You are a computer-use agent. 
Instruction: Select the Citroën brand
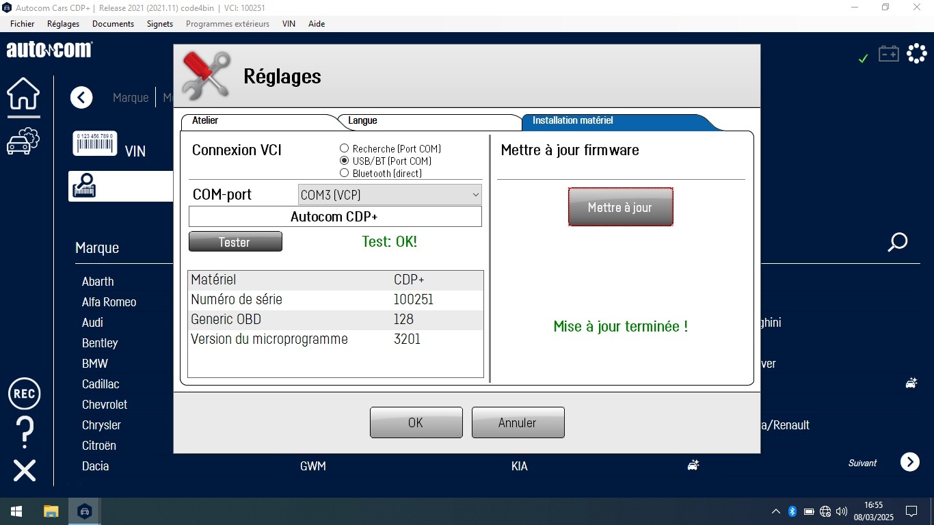(x=99, y=446)
